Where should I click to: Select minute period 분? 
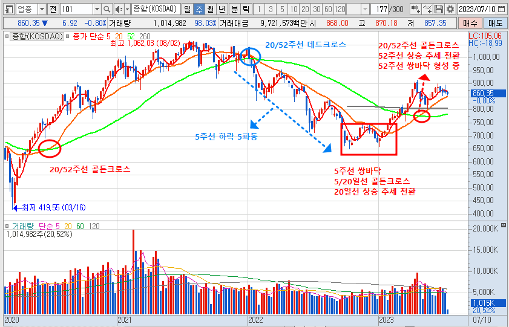pyautogui.click(x=234, y=9)
